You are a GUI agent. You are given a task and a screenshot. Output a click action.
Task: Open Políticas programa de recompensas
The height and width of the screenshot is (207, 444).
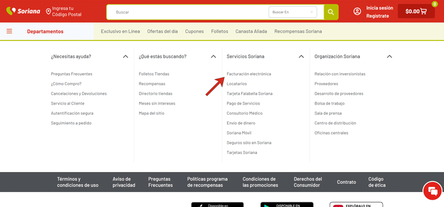click(x=207, y=182)
